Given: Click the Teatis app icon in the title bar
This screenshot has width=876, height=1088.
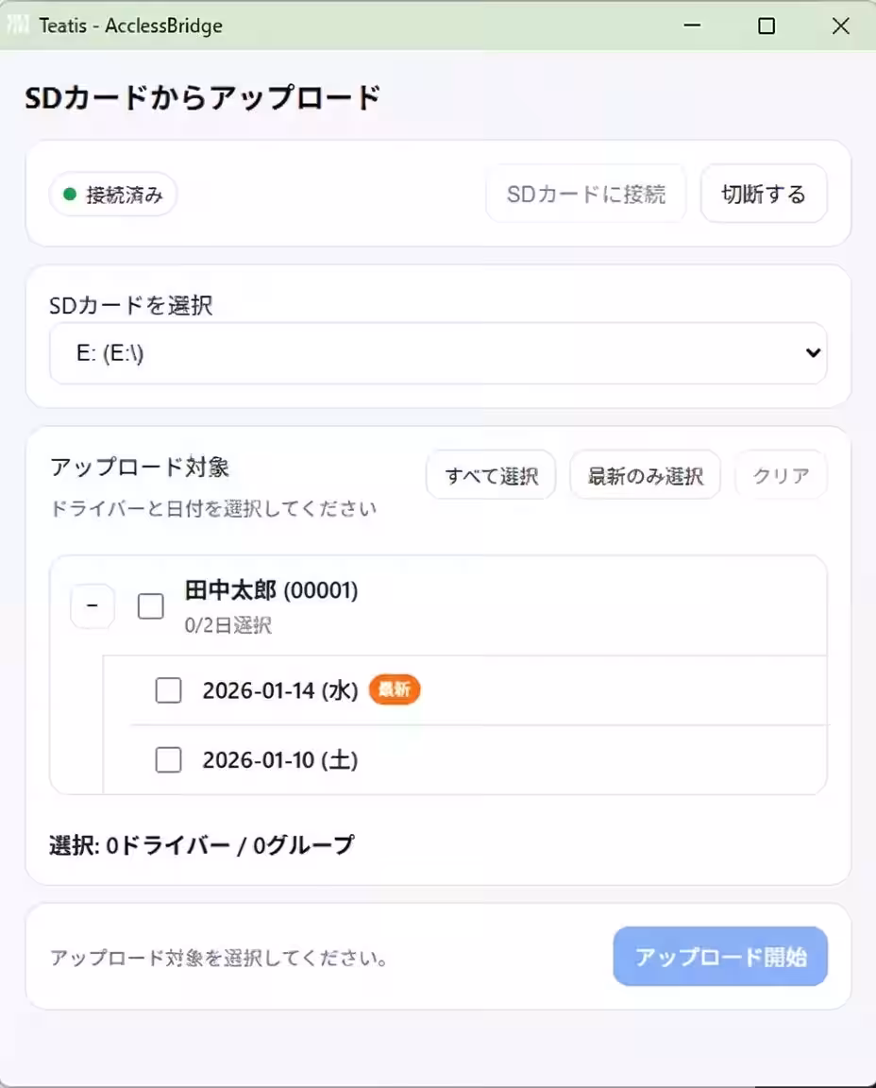Looking at the screenshot, I should click(18, 25).
